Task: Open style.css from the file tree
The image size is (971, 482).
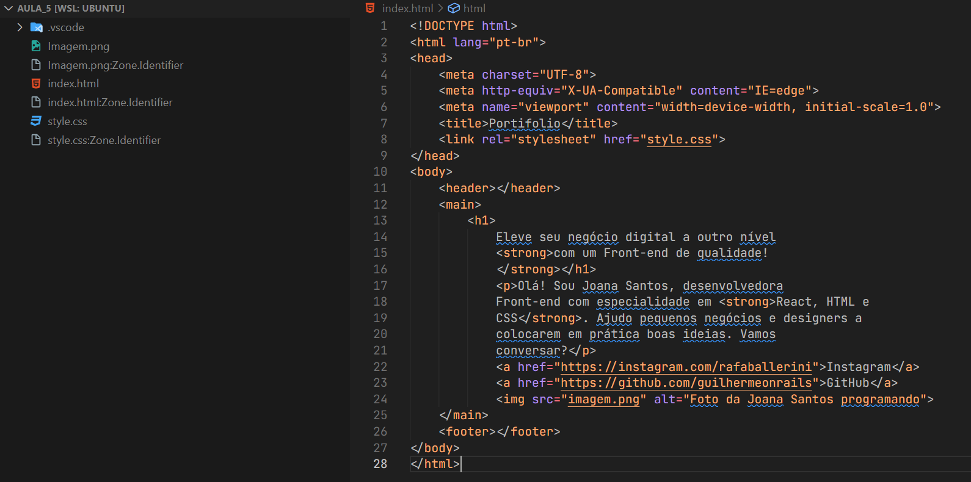Action: (67, 121)
